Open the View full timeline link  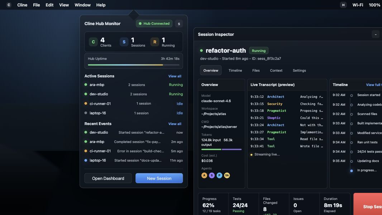point(374,85)
